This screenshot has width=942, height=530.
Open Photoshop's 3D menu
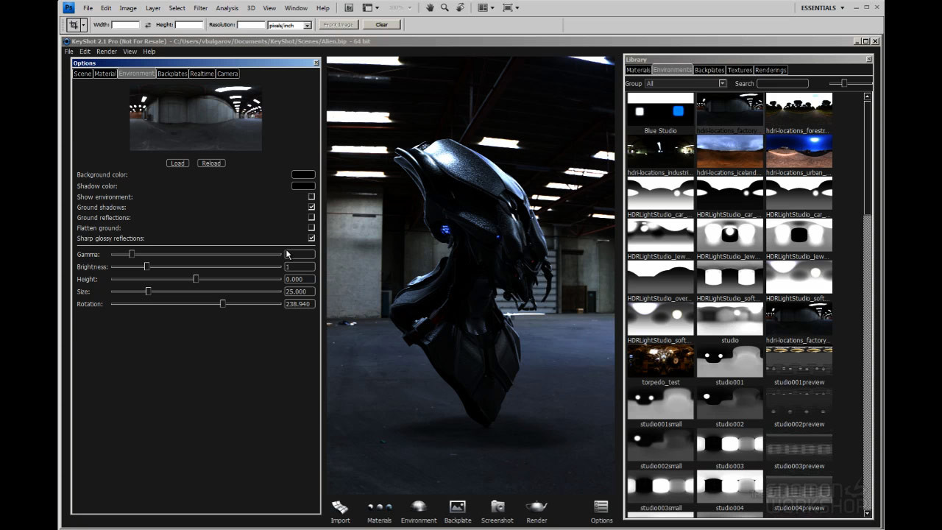coord(251,8)
